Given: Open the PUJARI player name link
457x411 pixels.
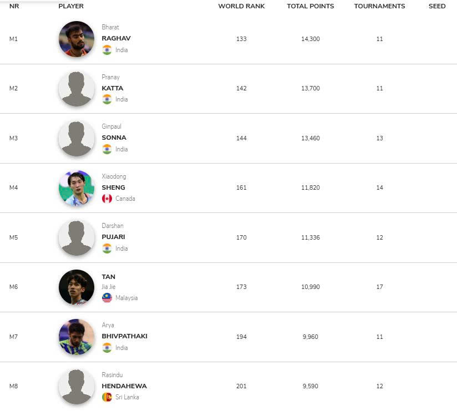Looking at the screenshot, I should (x=113, y=237).
